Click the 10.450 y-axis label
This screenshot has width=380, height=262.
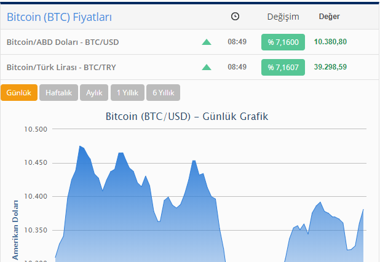click(x=36, y=163)
